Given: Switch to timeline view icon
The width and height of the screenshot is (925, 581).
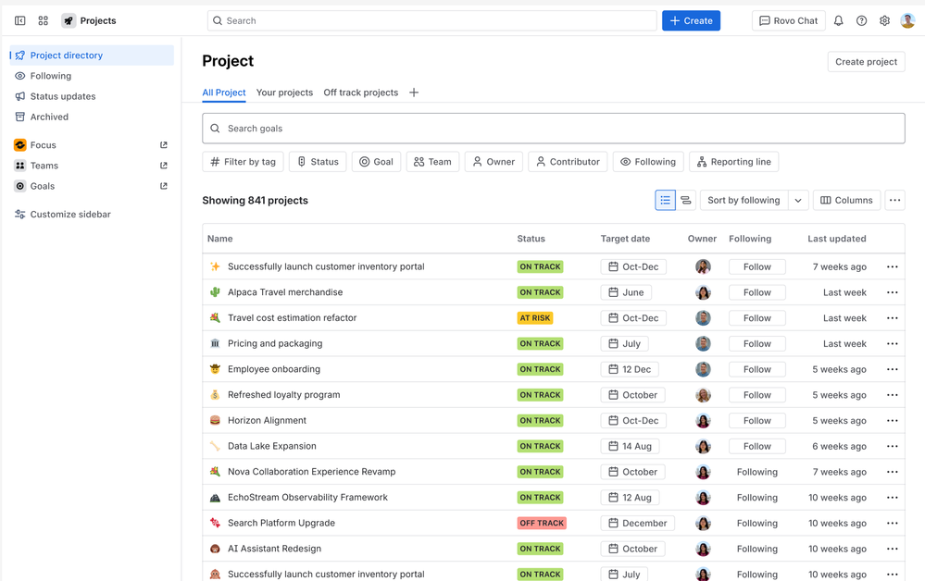Looking at the screenshot, I should [x=685, y=201].
